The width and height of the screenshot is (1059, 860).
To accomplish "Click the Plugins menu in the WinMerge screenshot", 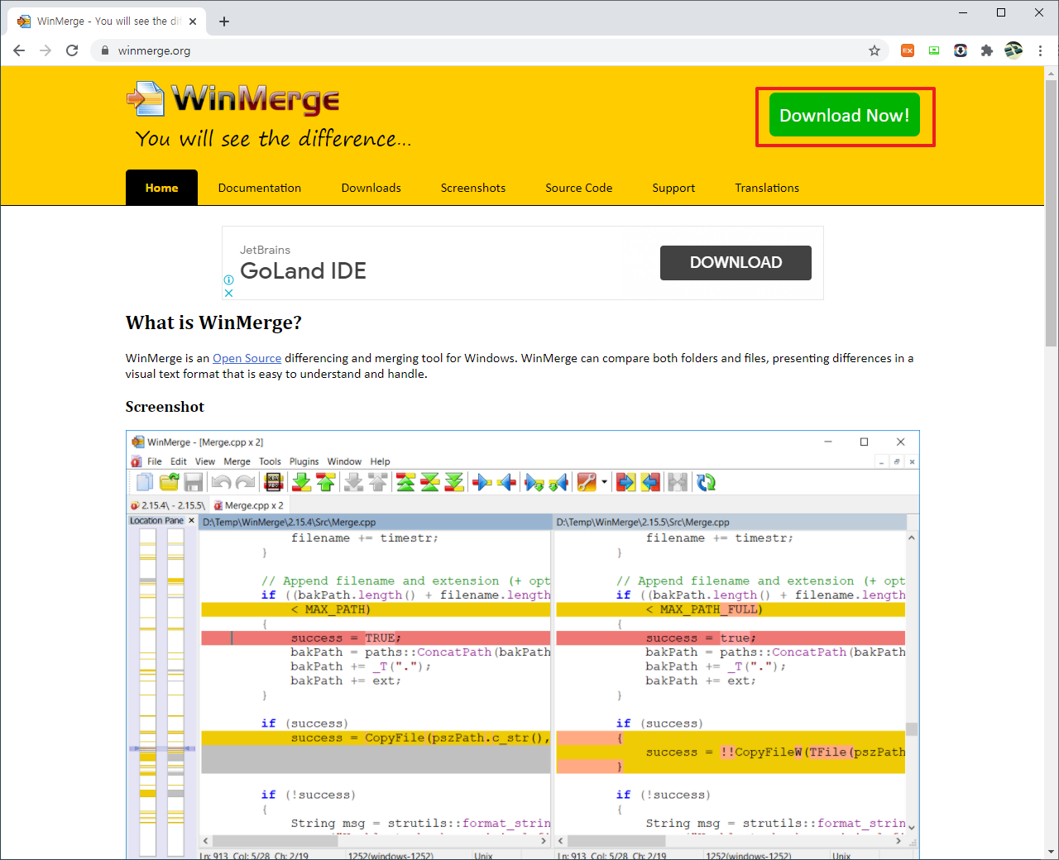I will 304,461.
